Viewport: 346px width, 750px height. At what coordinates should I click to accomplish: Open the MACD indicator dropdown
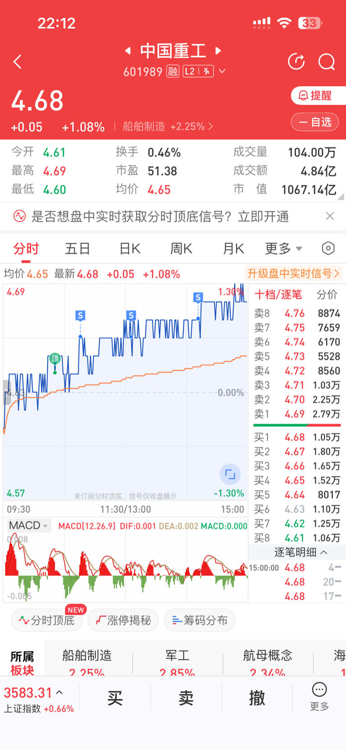coord(28,525)
